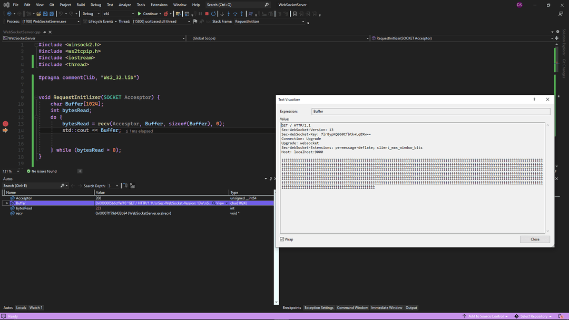The image size is (569, 320).
Task: Save the current file with Save icon
Action: coord(45,14)
